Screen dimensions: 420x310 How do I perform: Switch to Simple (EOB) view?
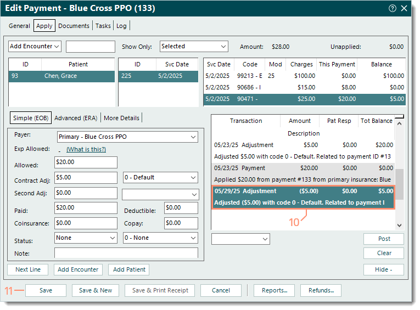(x=31, y=118)
